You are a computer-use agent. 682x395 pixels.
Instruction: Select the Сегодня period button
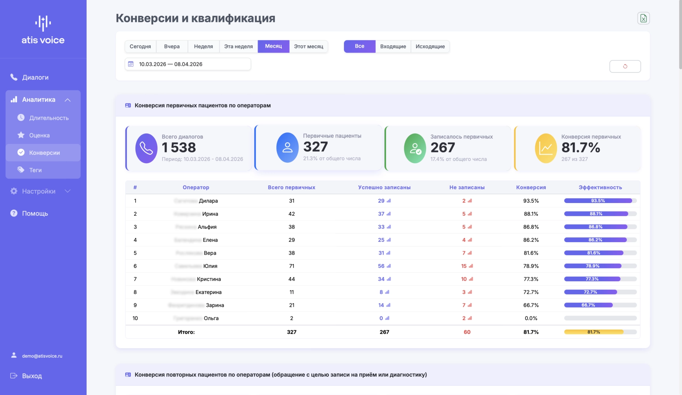coord(140,46)
